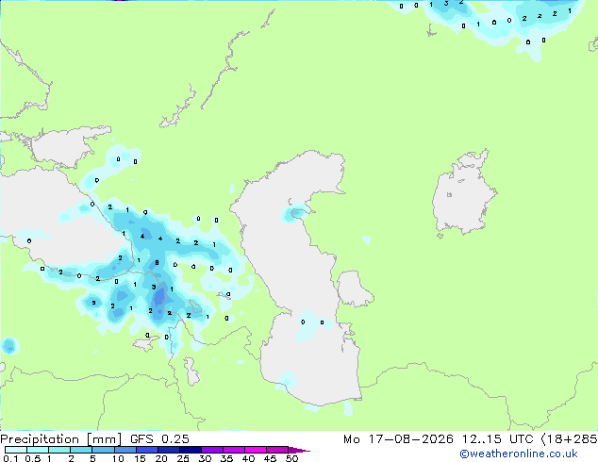Viewport: 598px width, 462px height.
Task: Click the Kara-Bogaz-Gol bay beside the Caspian
Action: pyautogui.click(x=354, y=289)
